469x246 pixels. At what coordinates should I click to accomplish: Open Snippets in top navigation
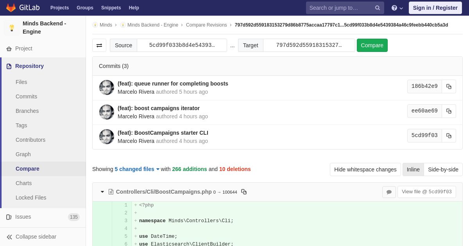[111, 8]
